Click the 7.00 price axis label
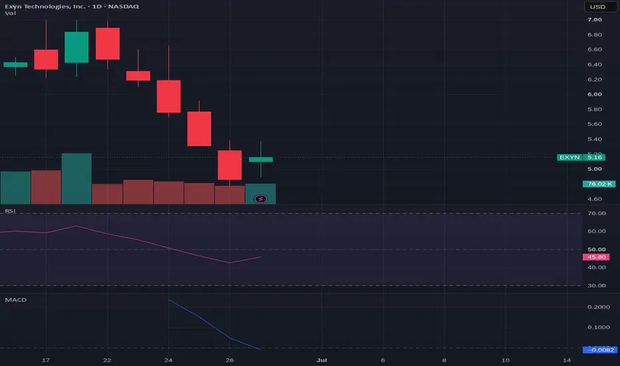This screenshot has width=620, height=366. 594,20
